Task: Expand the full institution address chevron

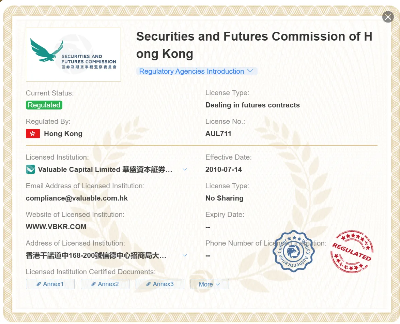Action: pos(185,255)
